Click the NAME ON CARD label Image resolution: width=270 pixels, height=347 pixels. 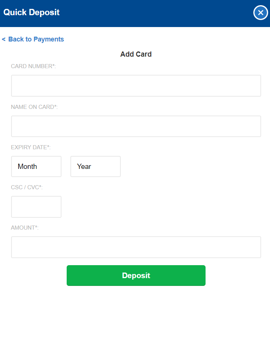tap(34, 107)
